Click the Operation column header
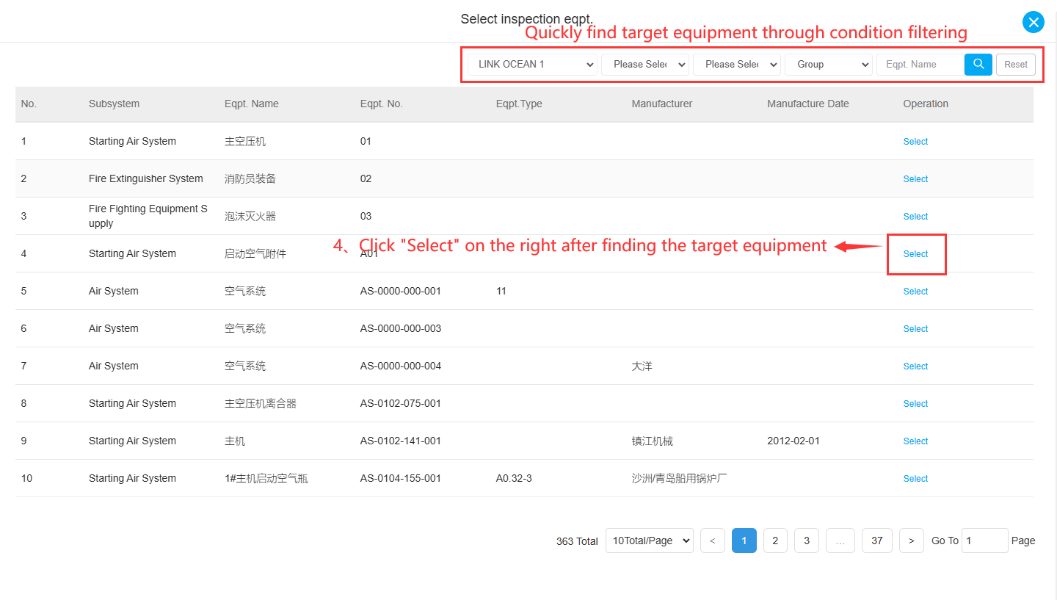Screen dimensions: 1057x600 [x=926, y=104]
